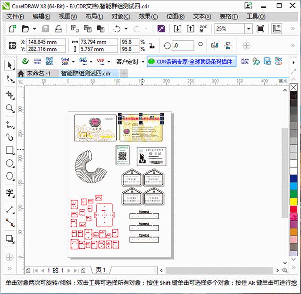Select the Freehand drawing tool
This screenshot has width=301, height=294.
click(x=9, y=125)
